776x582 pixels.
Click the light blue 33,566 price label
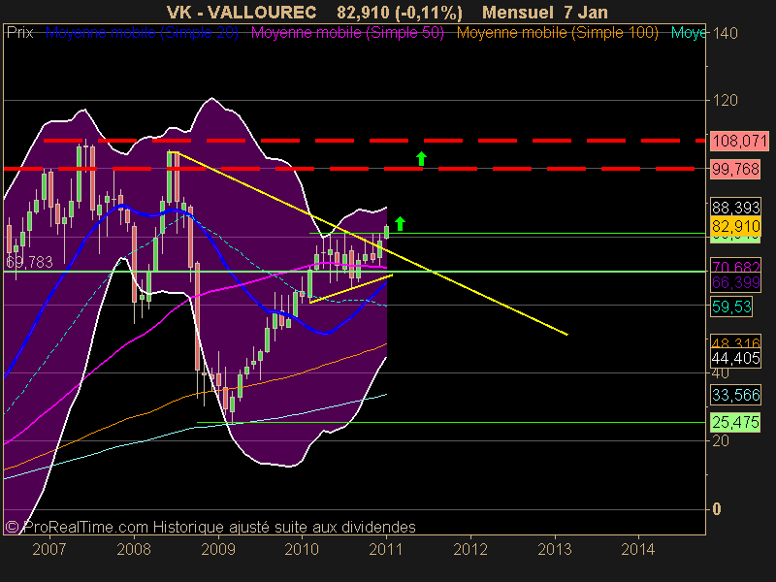click(735, 395)
